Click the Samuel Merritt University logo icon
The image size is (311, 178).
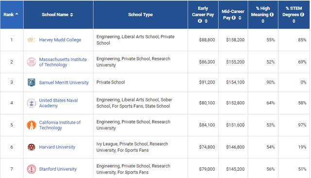32,82
